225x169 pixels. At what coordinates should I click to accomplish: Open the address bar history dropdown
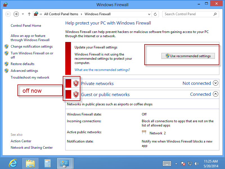point(149,14)
